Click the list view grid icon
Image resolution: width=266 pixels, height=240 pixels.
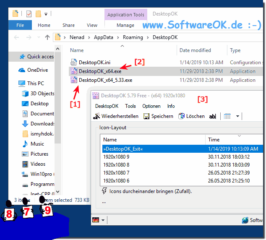pos(227,116)
